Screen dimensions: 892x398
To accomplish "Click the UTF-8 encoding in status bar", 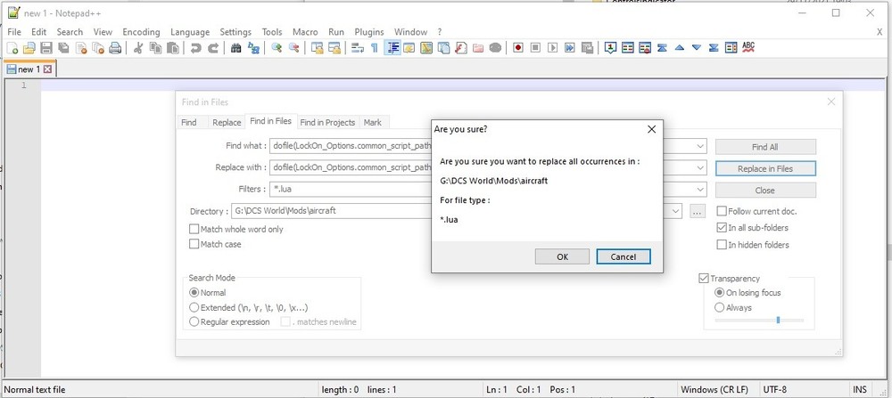I will 775,389.
